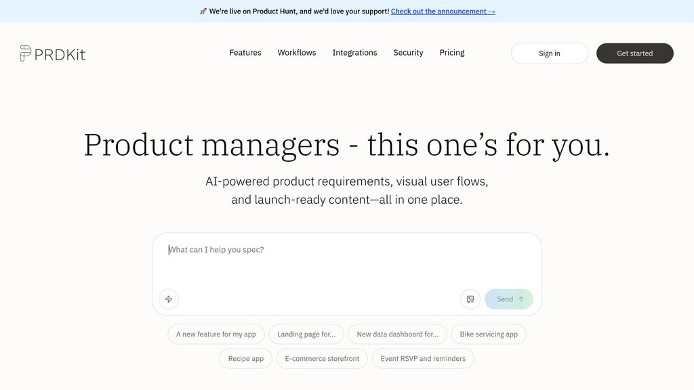Open the Check out the announcement link
This screenshot has height=390, width=694.
(443, 12)
